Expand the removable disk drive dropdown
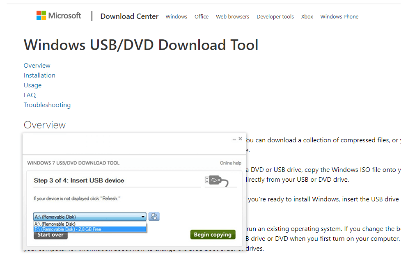Screen dimensions: 408x258 [143, 217]
